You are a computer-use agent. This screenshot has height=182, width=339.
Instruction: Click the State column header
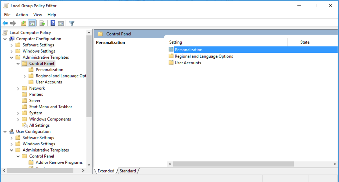305,42
